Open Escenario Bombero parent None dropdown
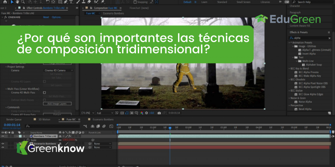Screen dimensions: 335x167 103,144
